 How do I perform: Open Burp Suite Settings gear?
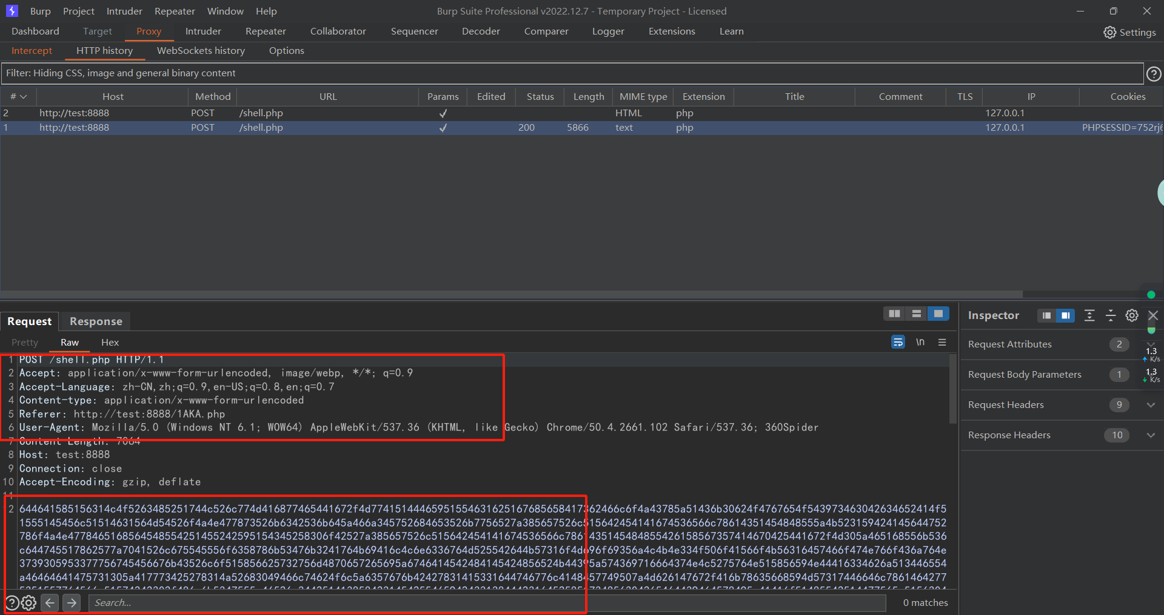(1109, 32)
